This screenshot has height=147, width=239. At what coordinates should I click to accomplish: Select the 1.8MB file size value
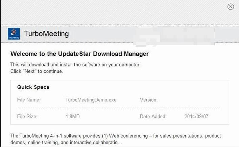pos(72,117)
